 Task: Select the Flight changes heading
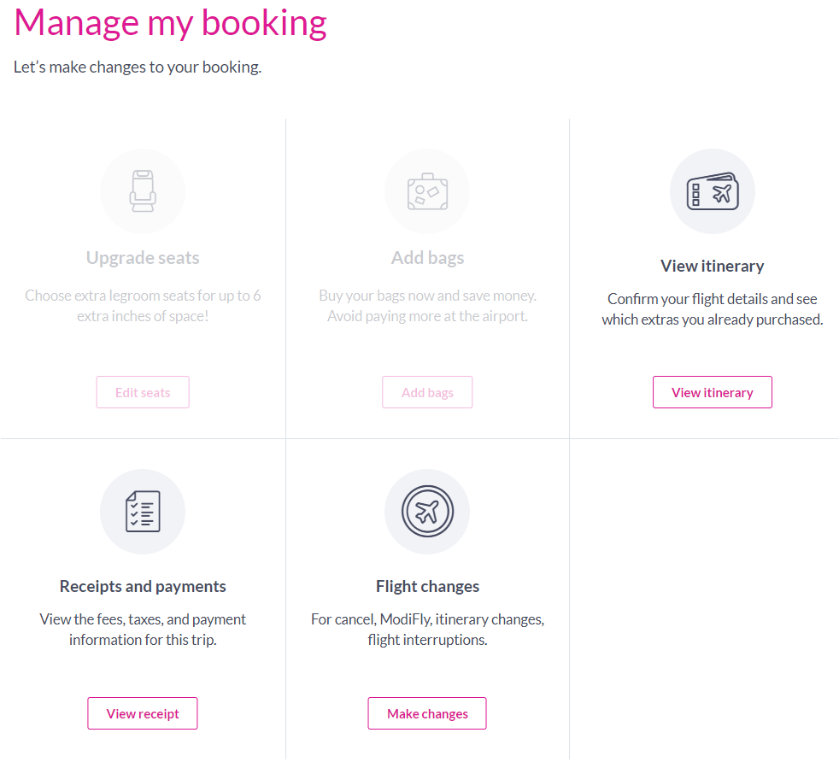pyautogui.click(x=427, y=586)
